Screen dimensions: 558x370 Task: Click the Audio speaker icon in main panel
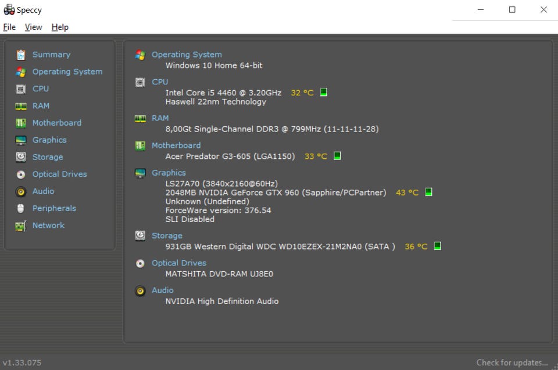click(x=140, y=290)
